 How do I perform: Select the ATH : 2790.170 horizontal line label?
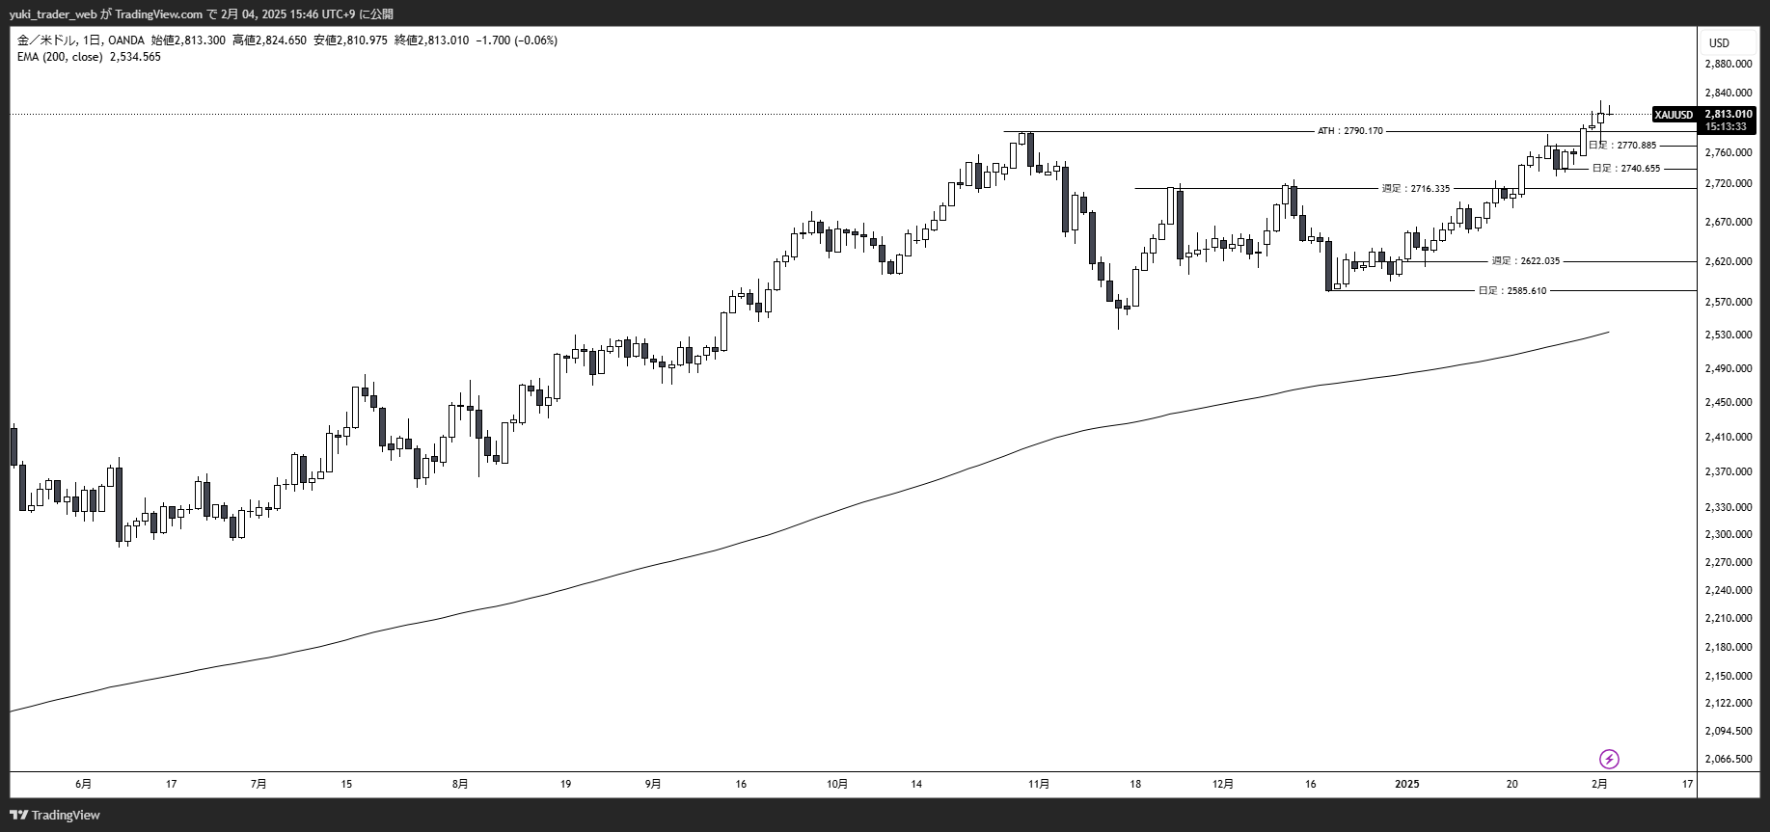(x=1349, y=131)
